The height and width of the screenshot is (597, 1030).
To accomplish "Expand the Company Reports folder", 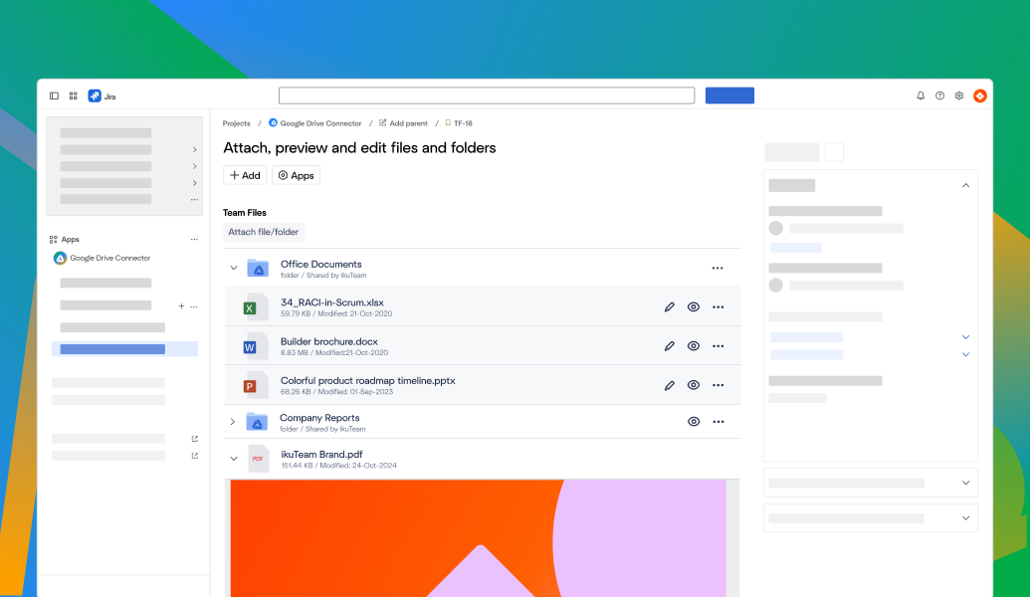I will click(x=233, y=421).
